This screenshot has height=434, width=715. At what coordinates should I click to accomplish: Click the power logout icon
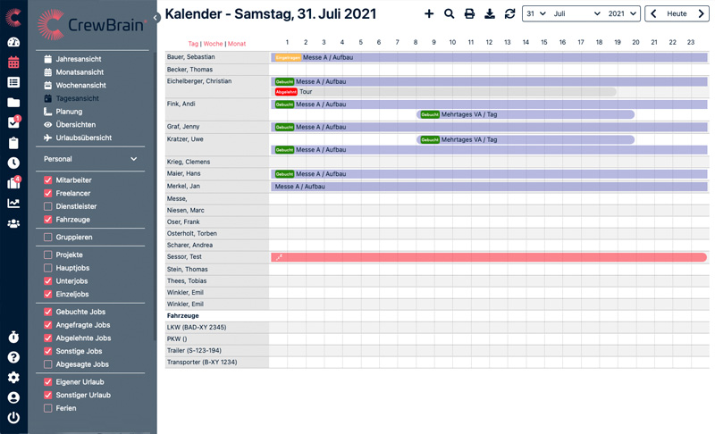point(13,417)
